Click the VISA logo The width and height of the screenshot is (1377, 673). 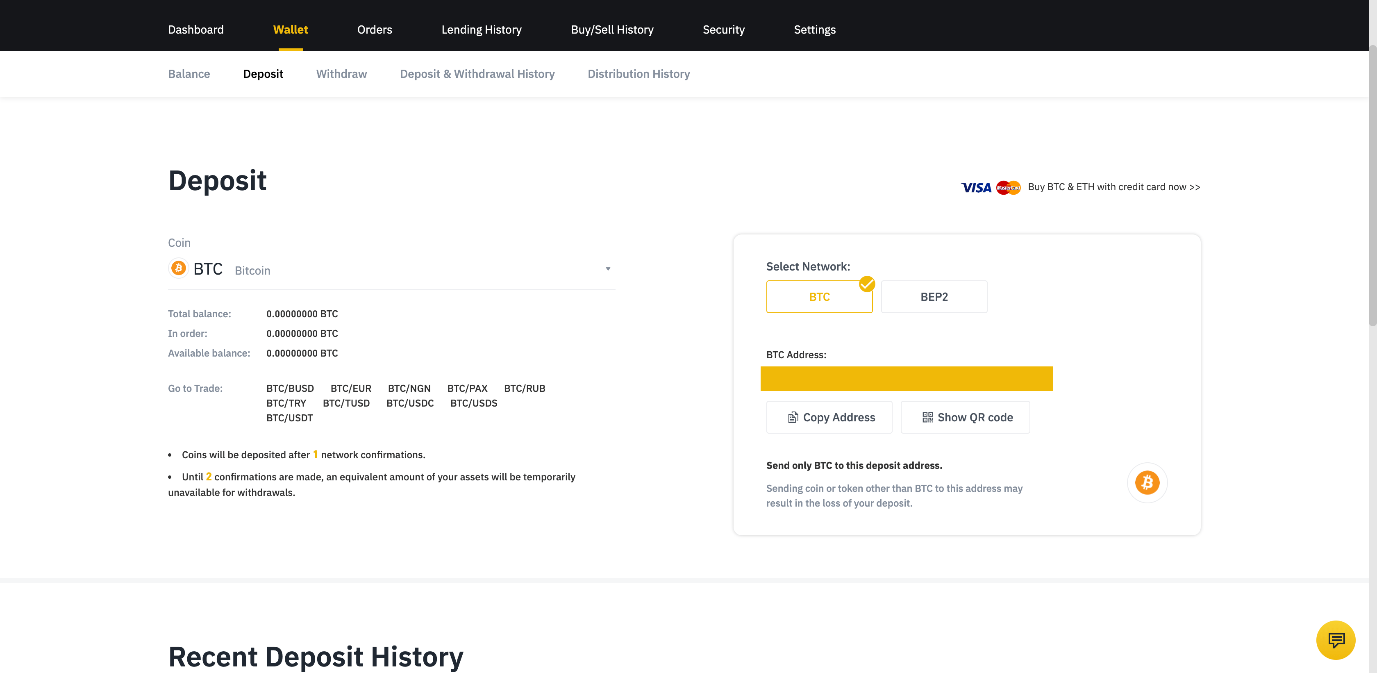976,188
